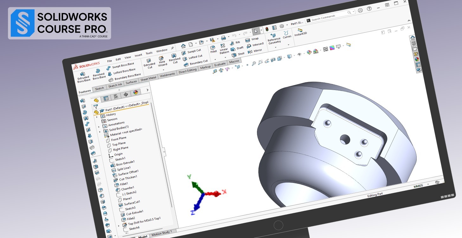Expand the Tap Drill for M3x0.5 Tap1 node
Image resolution: width=462 pixels, height=238 pixels.
point(119,226)
